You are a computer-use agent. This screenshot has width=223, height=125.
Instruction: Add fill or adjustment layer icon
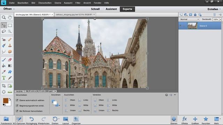[x=186, y=15]
